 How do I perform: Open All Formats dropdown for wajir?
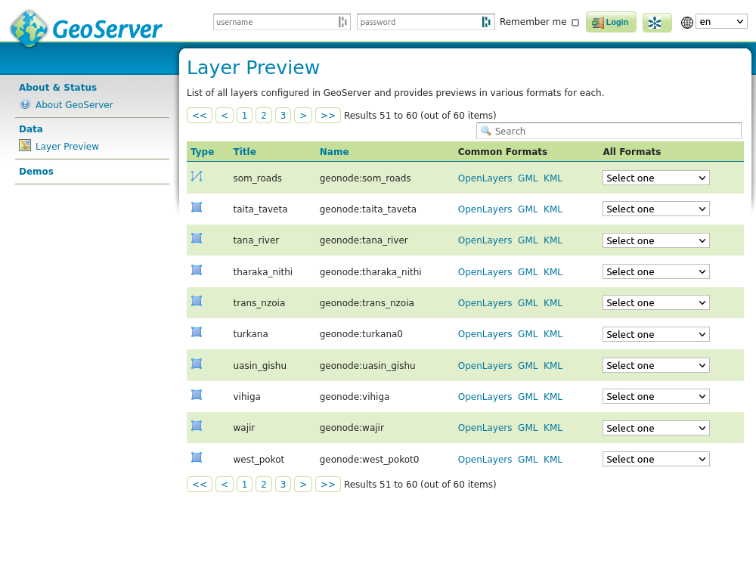(x=655, y=428)
